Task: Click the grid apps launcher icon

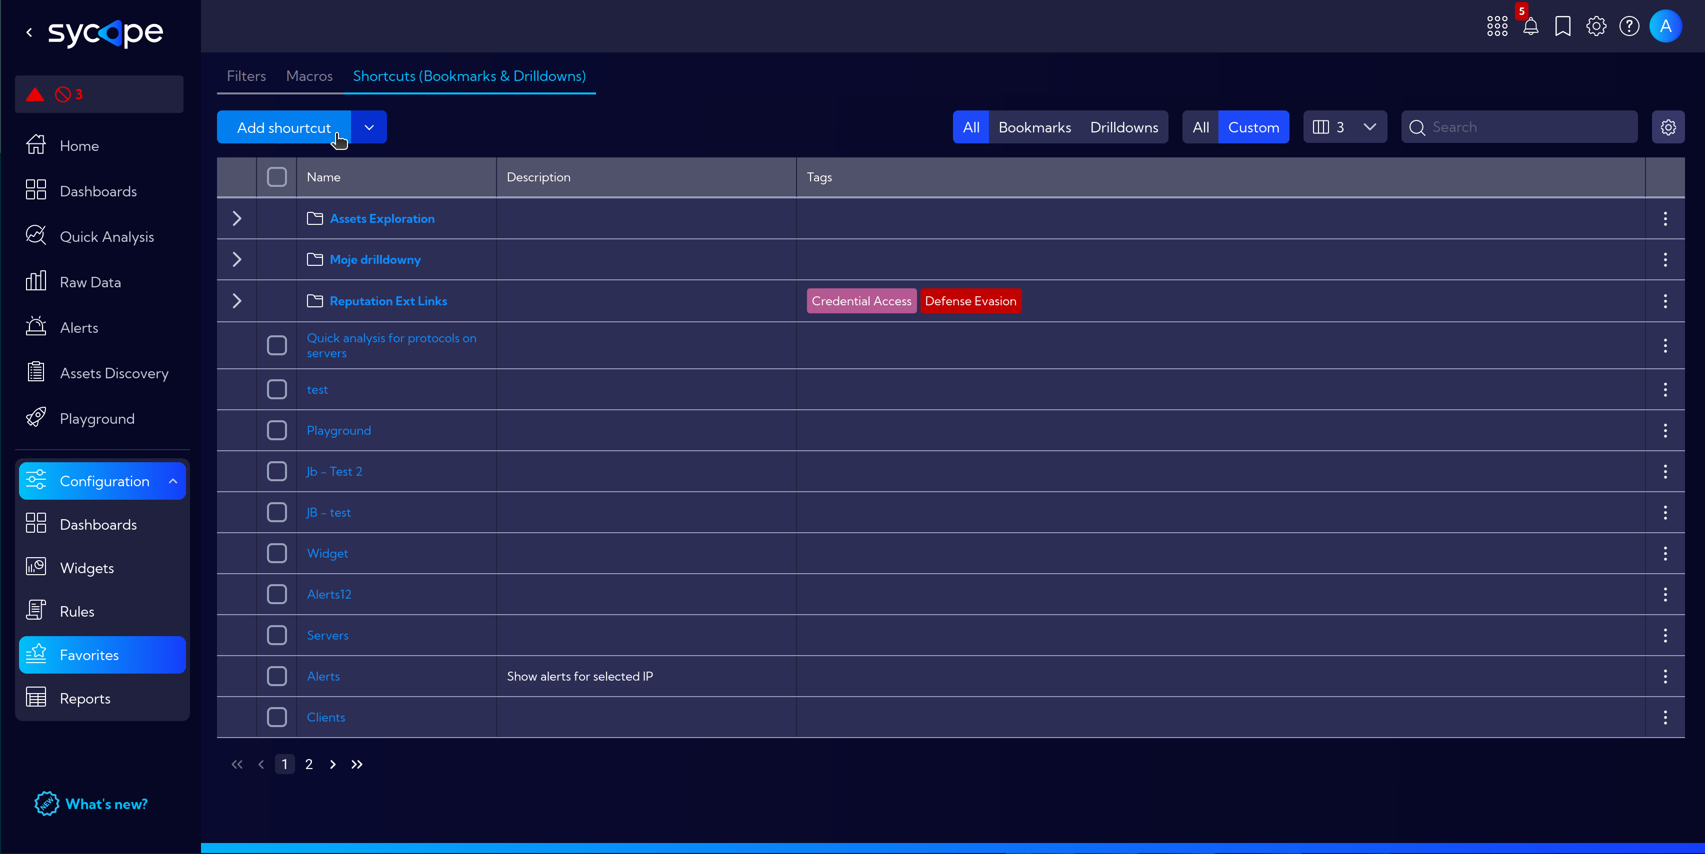Action: (x=1497, y=25)
